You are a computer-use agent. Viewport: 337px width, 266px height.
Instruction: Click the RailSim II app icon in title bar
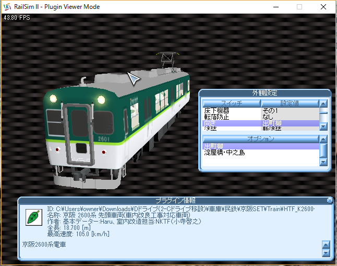point(7,7)
